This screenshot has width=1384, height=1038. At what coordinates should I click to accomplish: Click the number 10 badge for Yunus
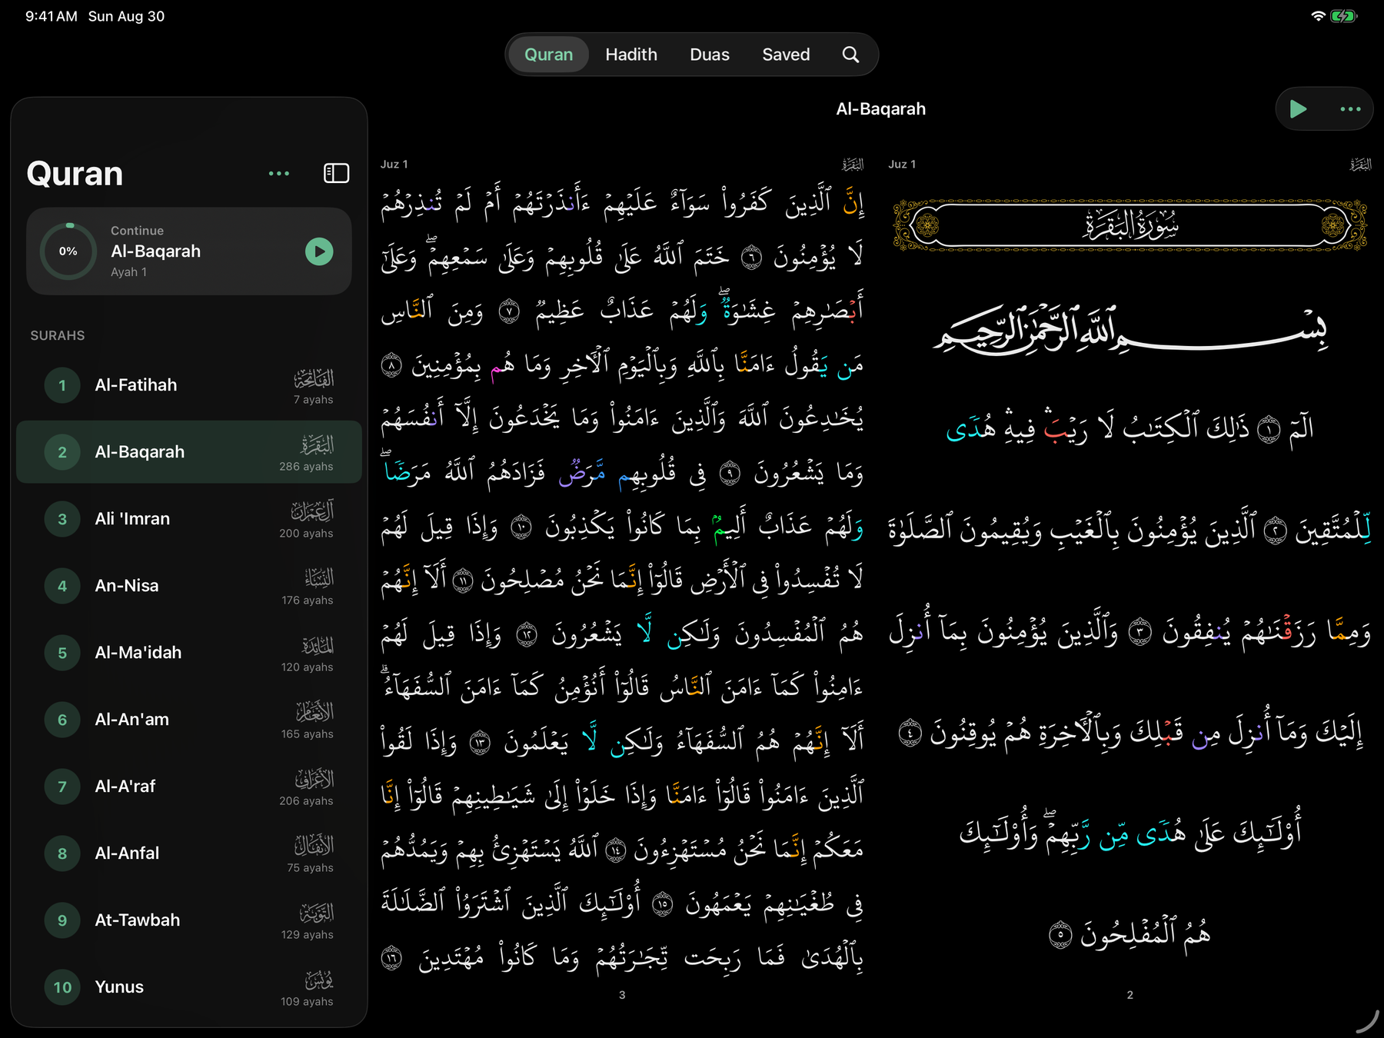tap(62, 987)
